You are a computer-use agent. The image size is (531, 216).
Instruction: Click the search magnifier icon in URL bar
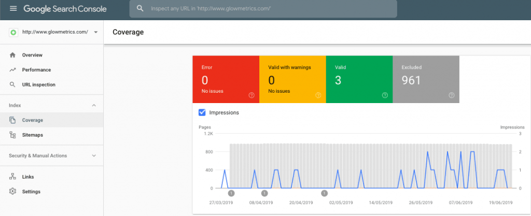(x=140, y=8)
